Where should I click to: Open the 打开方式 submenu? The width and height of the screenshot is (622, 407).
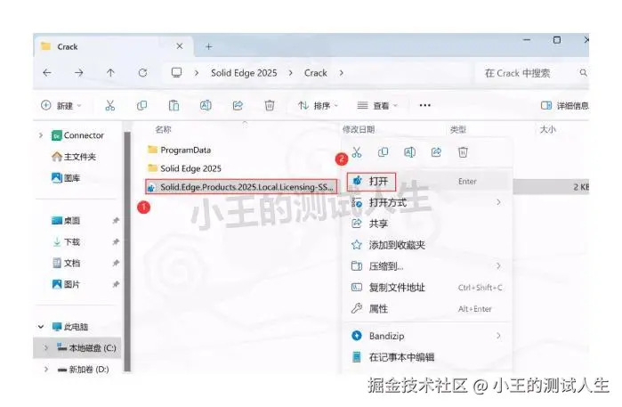[x=426, y=202]
